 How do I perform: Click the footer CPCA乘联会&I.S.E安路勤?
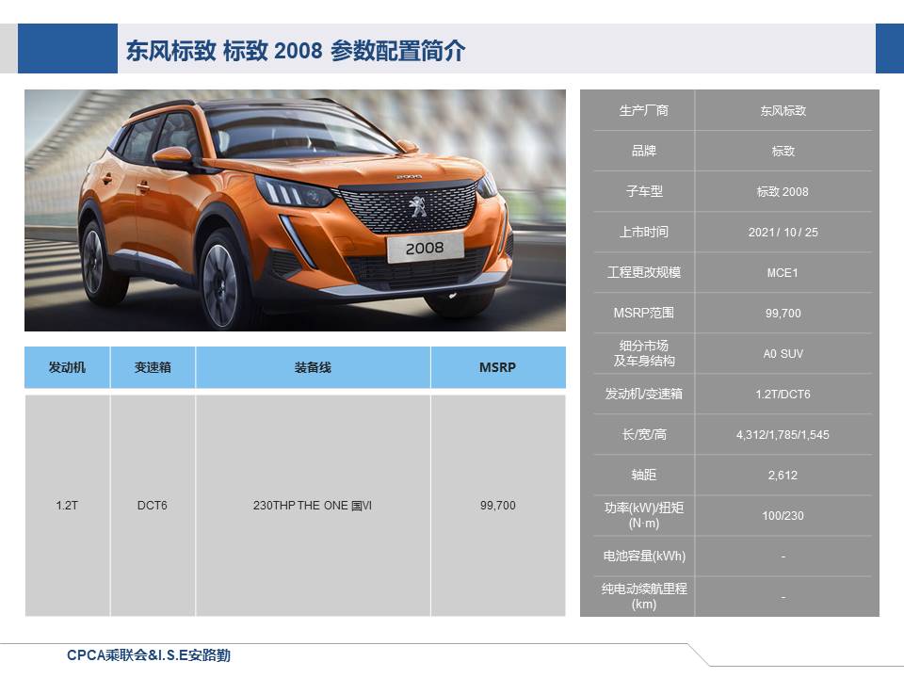149,655
